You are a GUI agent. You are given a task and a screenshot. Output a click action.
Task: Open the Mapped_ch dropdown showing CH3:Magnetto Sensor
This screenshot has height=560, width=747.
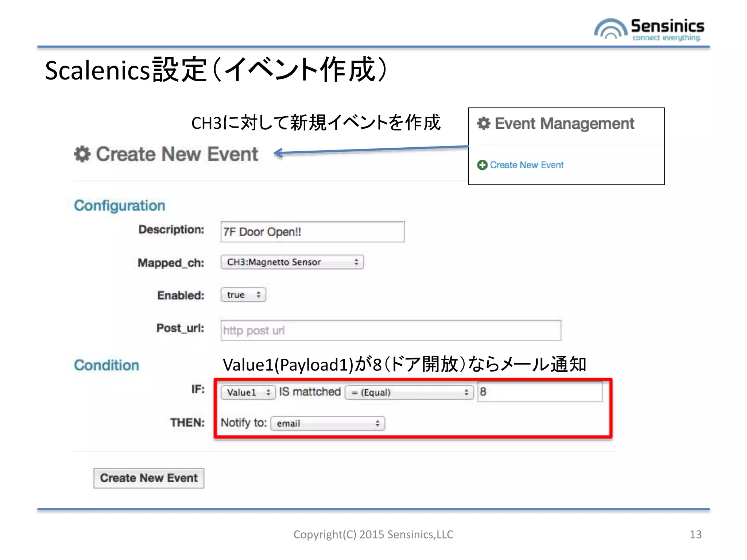click(292, 262)
